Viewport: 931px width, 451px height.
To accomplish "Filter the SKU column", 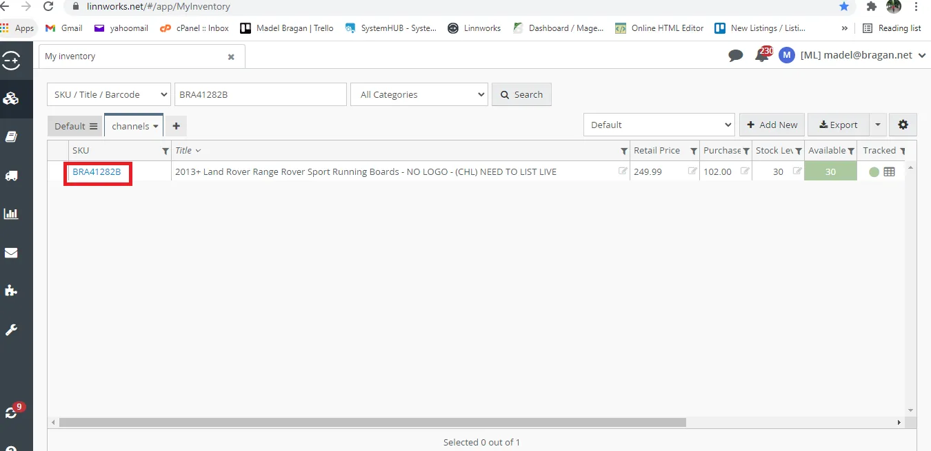I will pyautogui.click(x=165, y=151).
